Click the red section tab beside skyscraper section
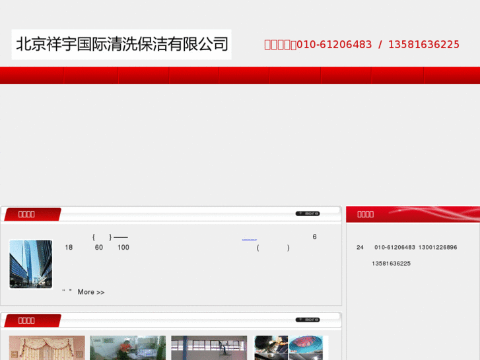Image resolution: width=480 pixels, height=360 pixels. (32, 214)
